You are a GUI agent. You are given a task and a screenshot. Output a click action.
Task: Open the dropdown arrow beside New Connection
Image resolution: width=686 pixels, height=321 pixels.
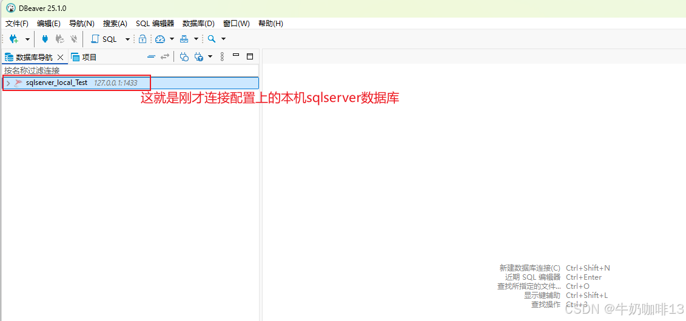pos(27,39)
